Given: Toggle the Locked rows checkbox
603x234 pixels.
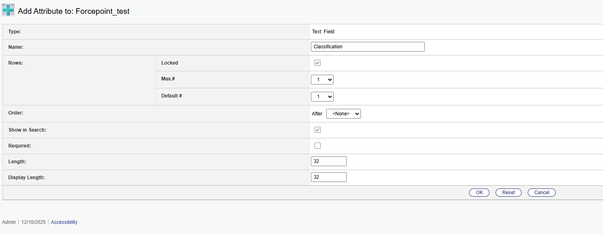Looking at the screenshot, I should [317, 63].
